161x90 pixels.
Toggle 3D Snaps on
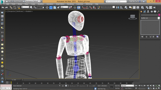pyautogui.click(x=83, y=7)
